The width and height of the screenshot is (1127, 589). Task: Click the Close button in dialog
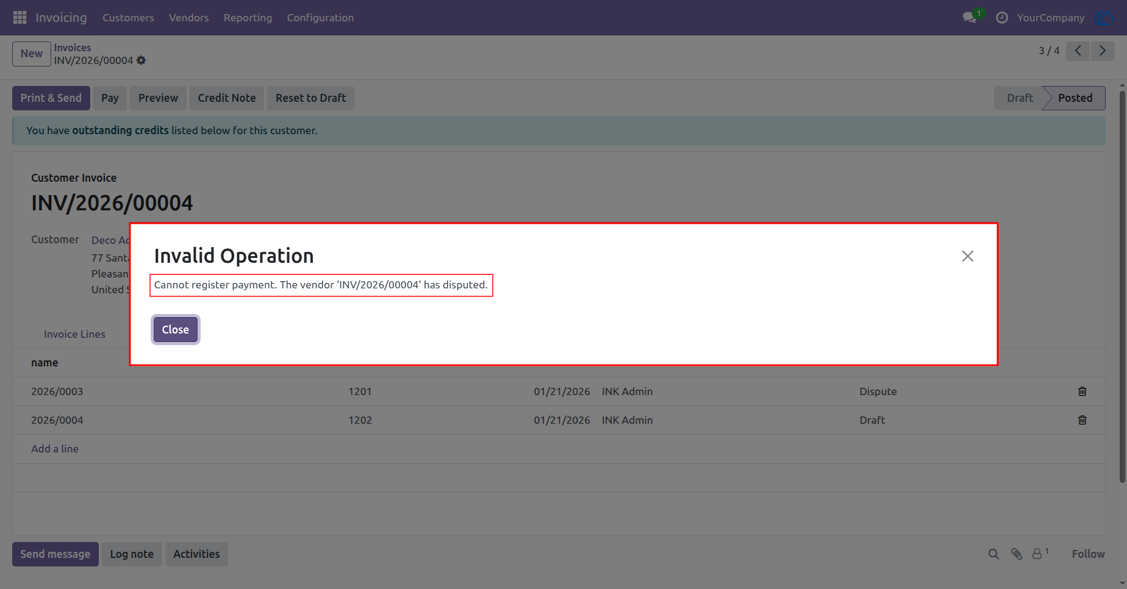coord(176,330)
